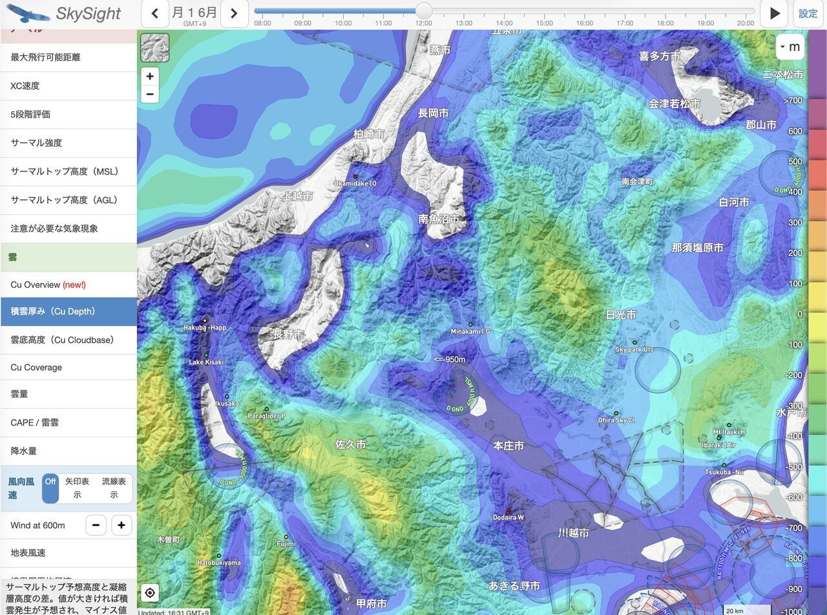Select サーマル強度 layer
Image resolution: width=827 pixels, height=615 pixels.
pos(68,142)
